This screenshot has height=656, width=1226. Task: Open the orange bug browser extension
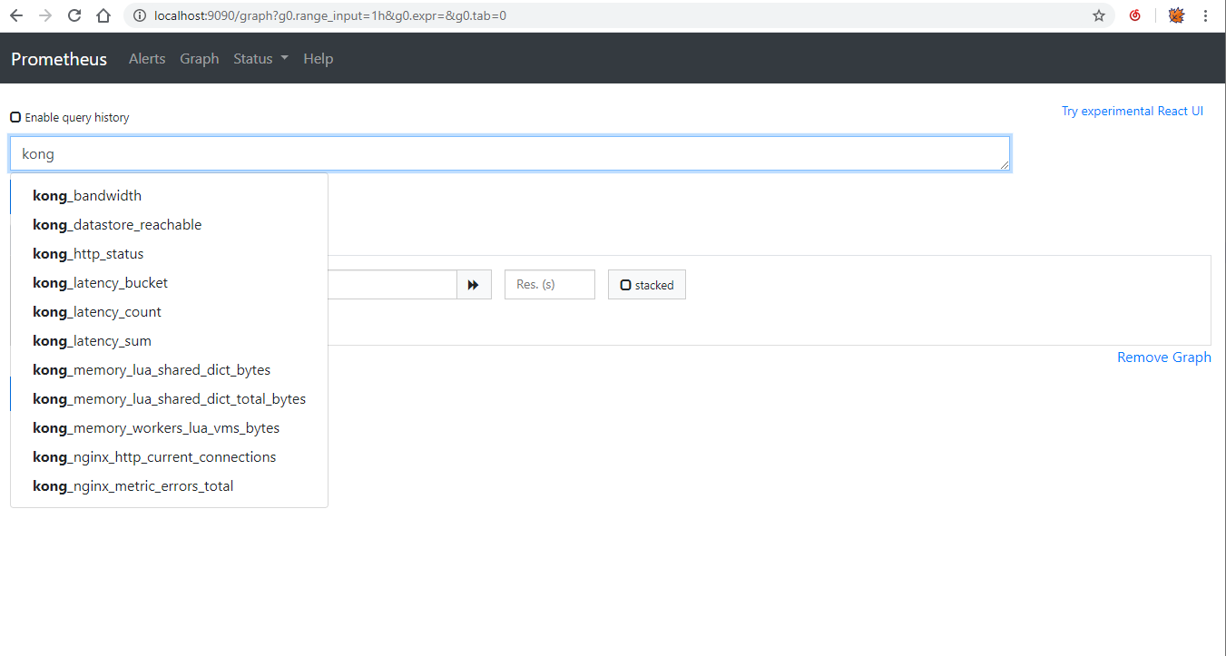pos(1176,15)
